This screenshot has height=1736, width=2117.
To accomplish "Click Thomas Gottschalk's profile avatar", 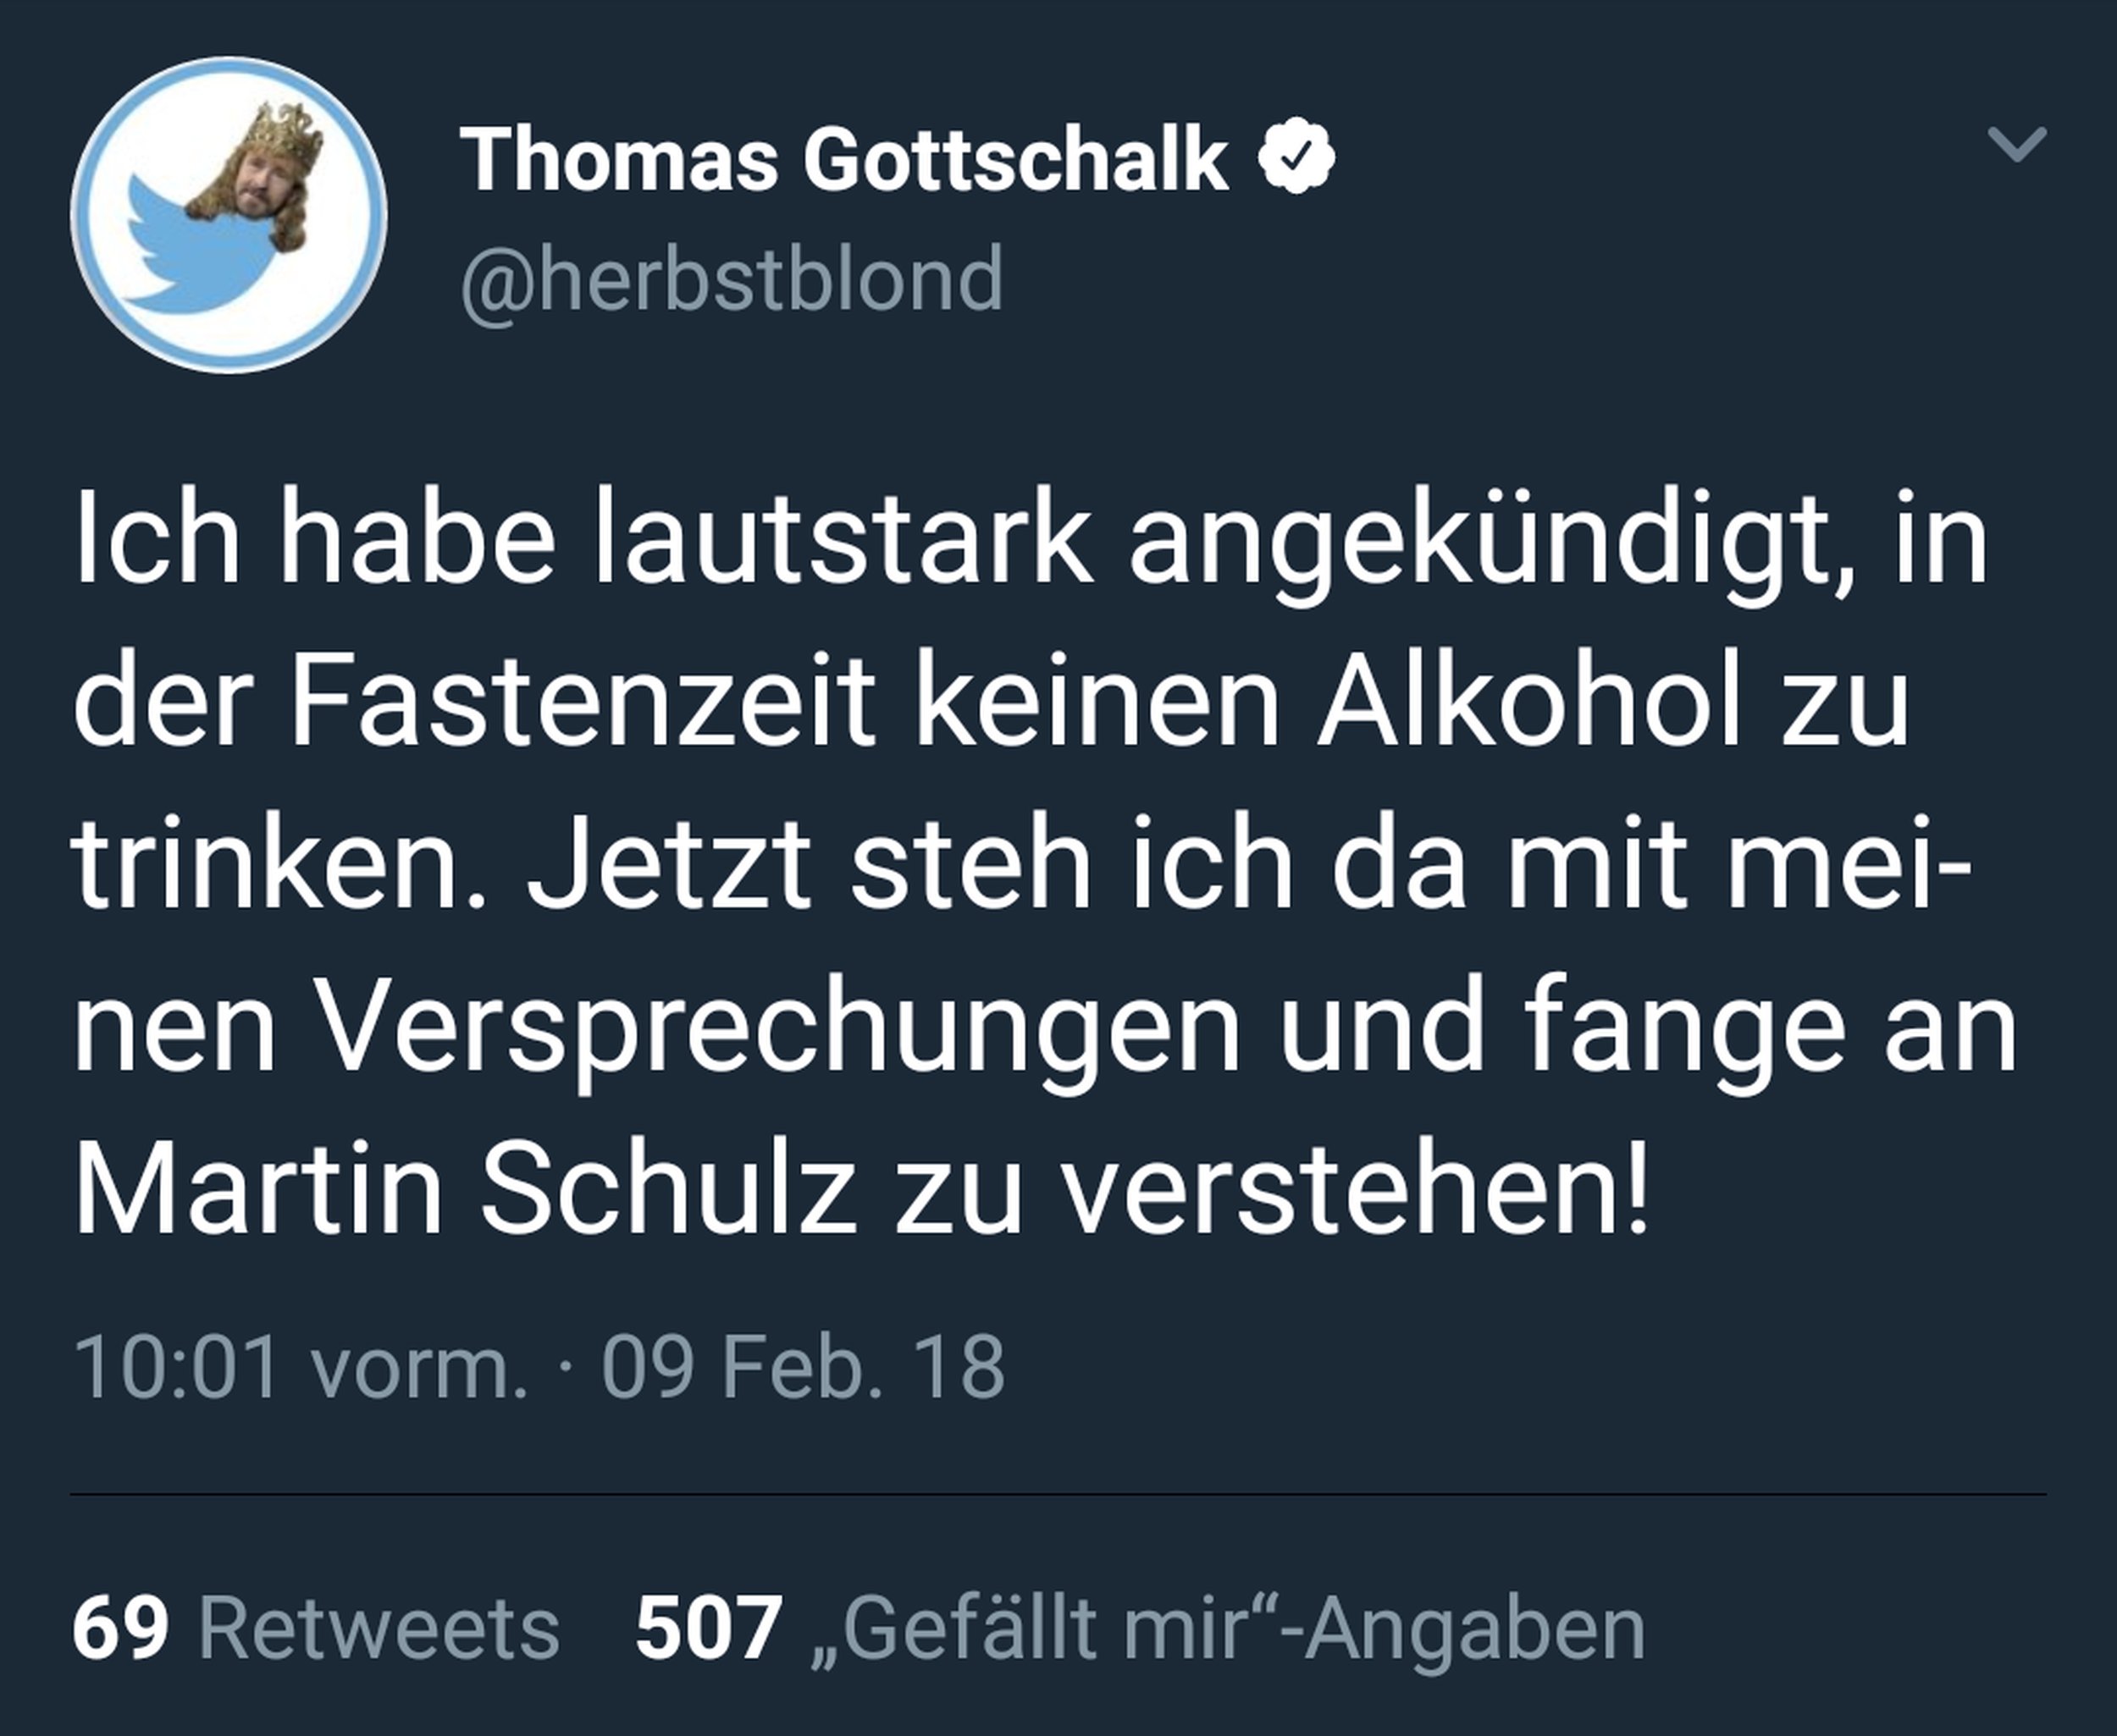I will [x=229, y=216].
